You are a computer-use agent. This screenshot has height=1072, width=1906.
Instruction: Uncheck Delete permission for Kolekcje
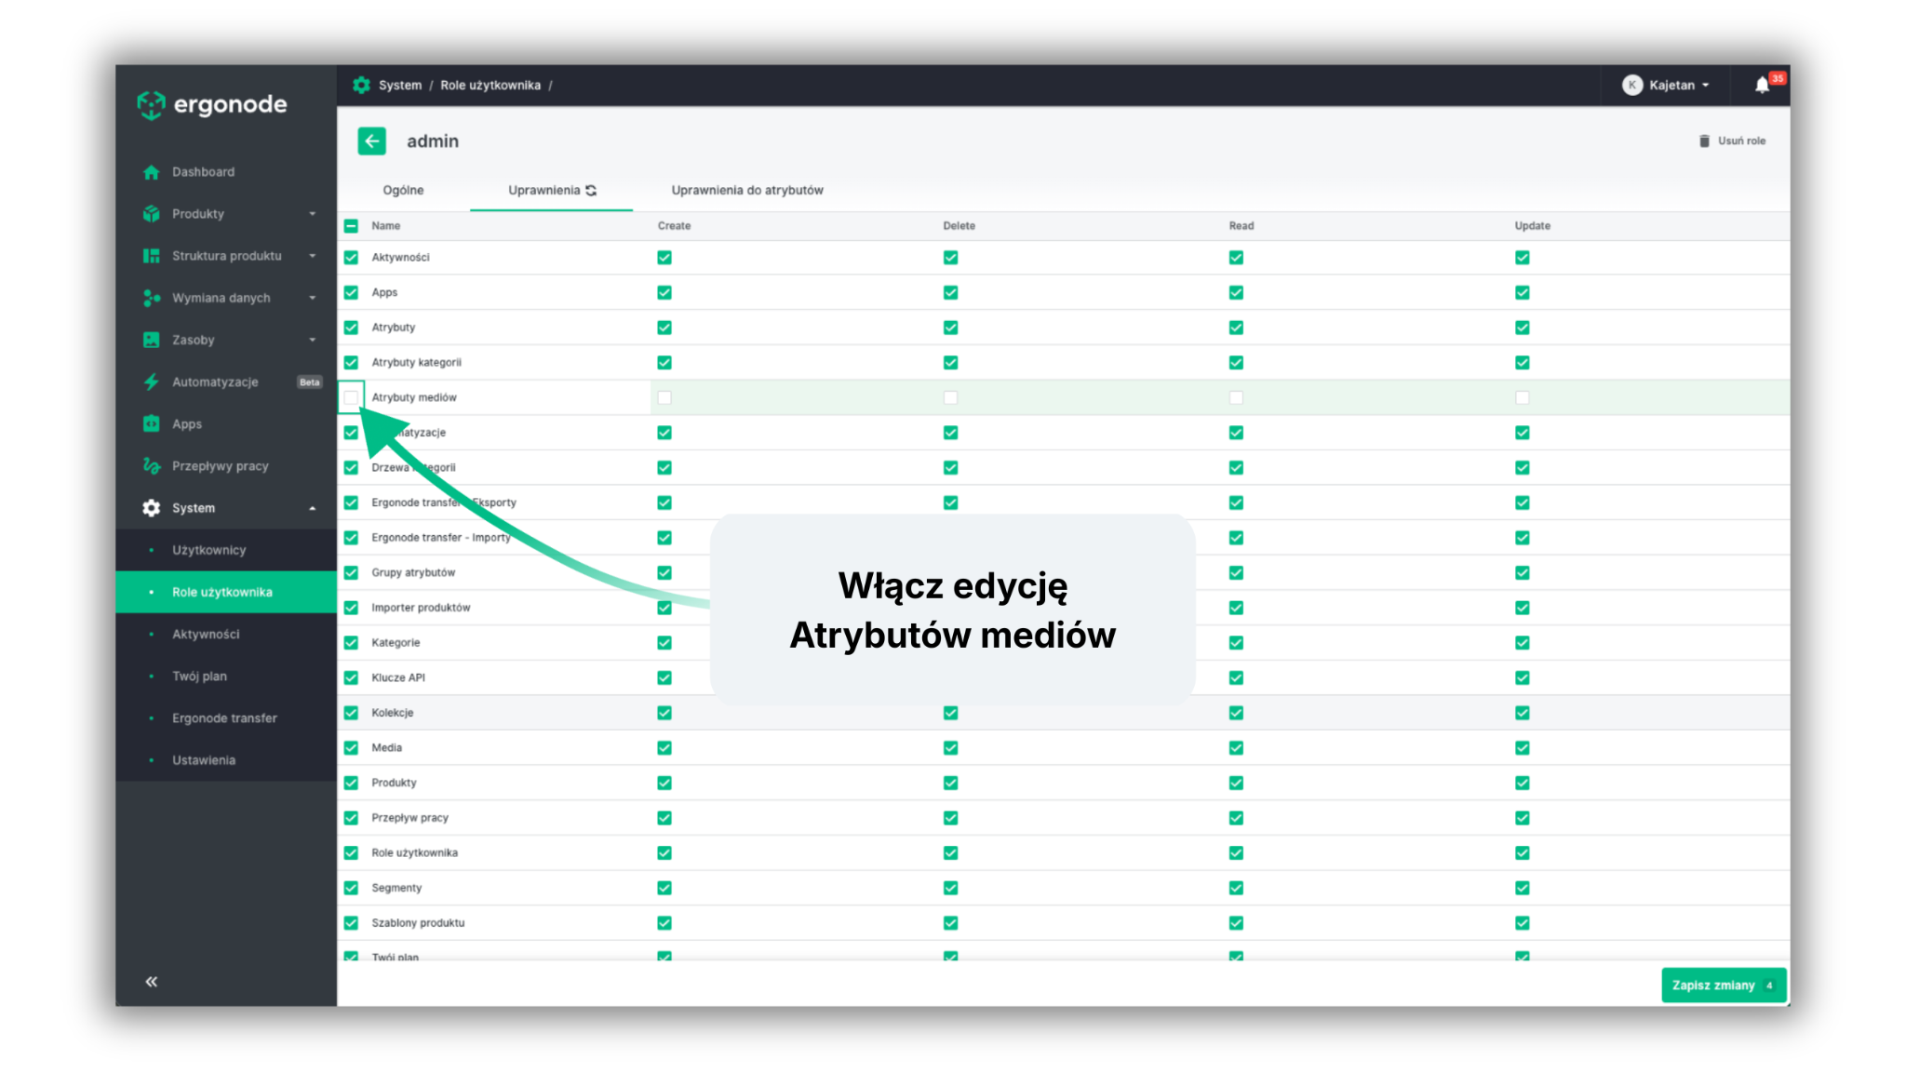(950, 713)
